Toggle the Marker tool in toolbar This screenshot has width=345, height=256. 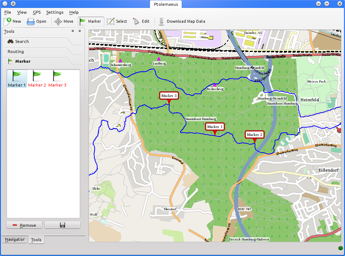[91, 21]
